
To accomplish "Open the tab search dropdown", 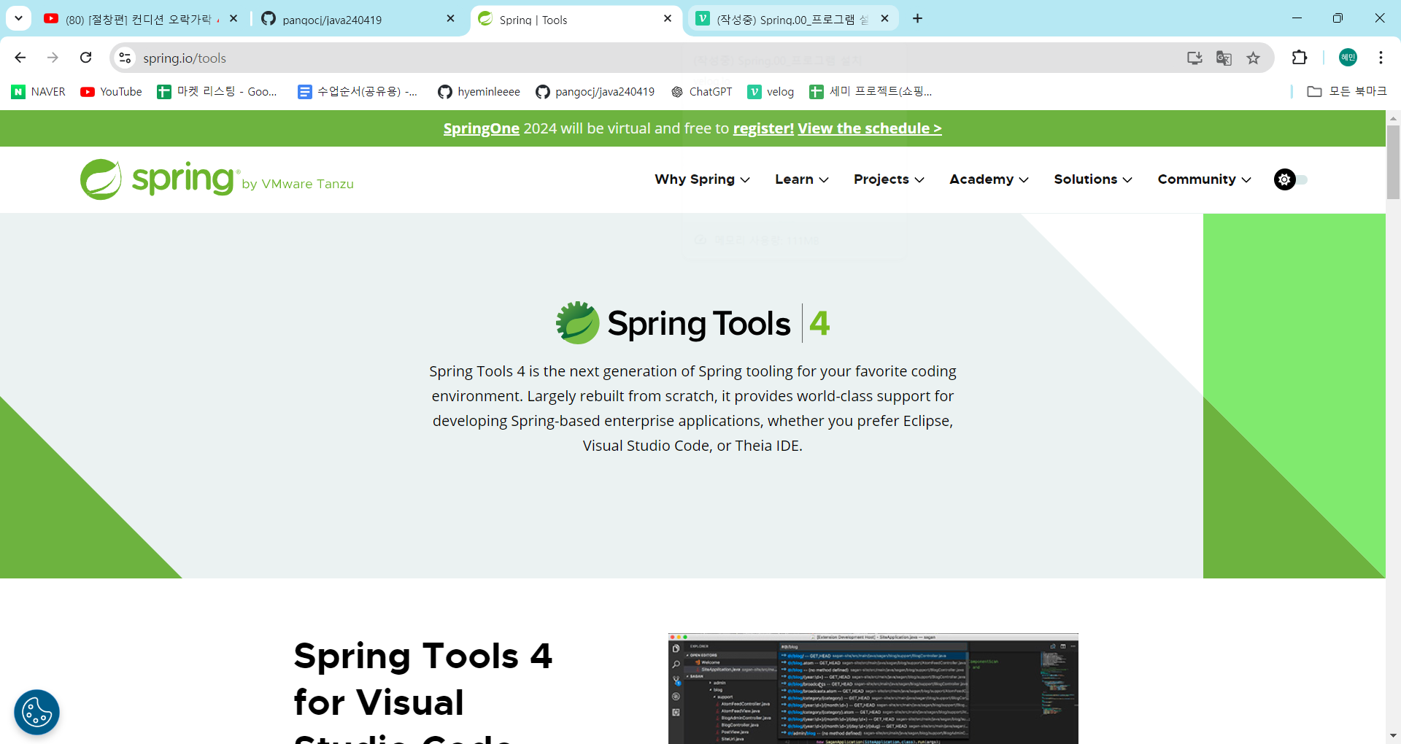I will [19, 18].
